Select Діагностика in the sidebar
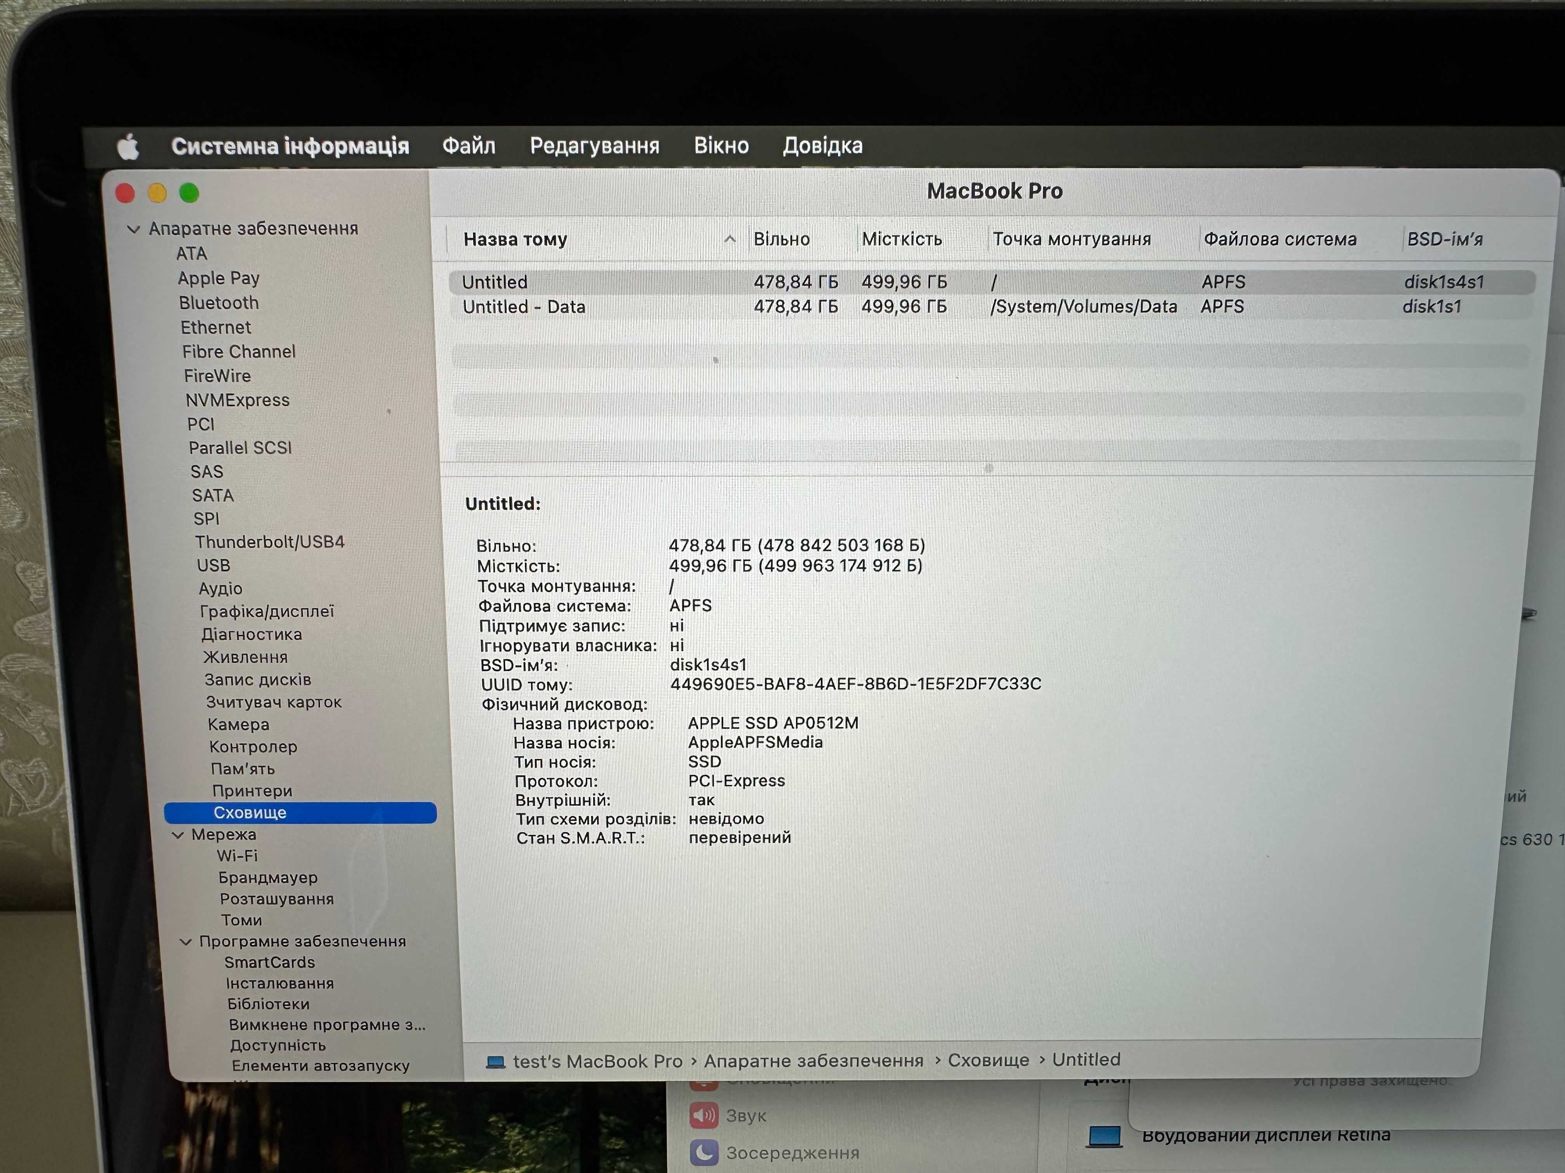Viewport: 1565px width, 1173px height. 252,635
